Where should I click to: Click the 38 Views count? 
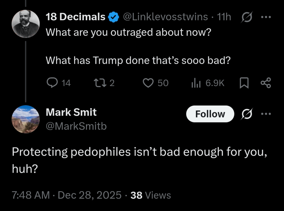151,195
